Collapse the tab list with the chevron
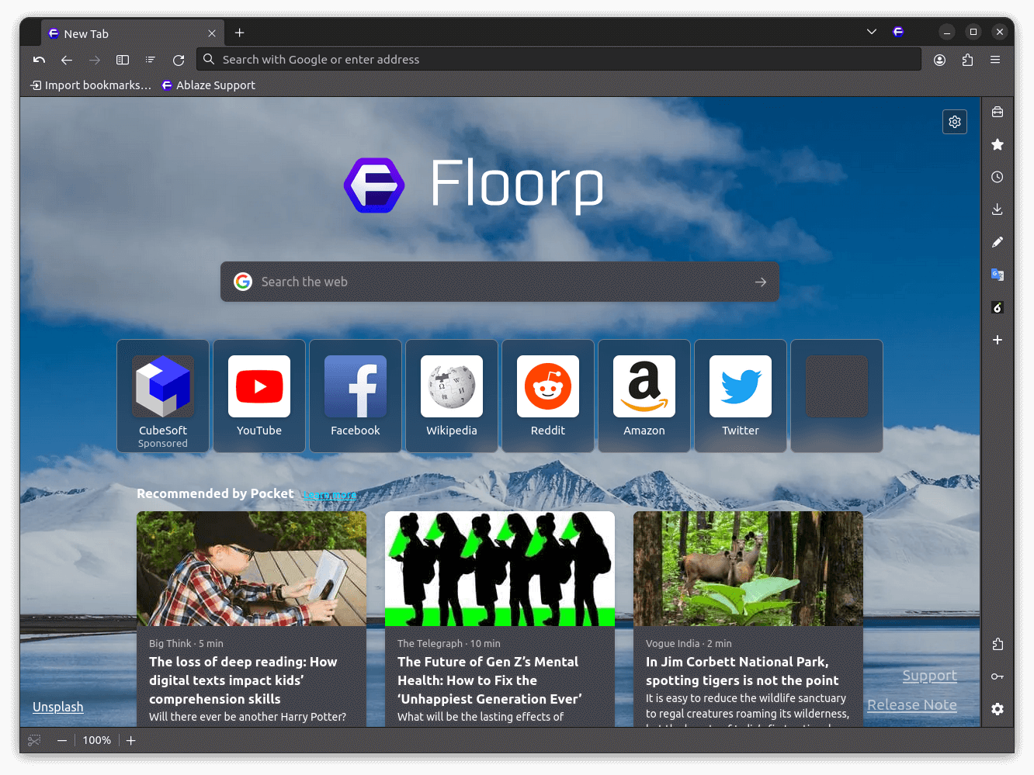This screenshot has height=775, width=1034. [x=871, y=32]
